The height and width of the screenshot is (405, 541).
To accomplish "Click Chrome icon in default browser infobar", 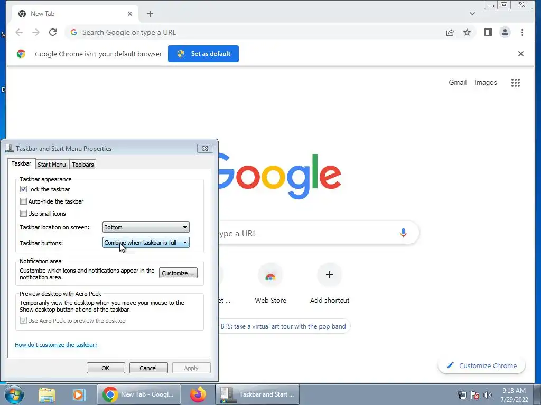I will pos(21,54).
